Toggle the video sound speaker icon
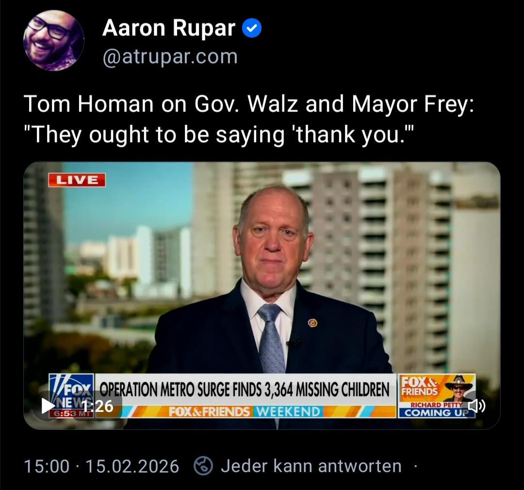Viewport: 524px width, 490px height. tap(476, 406)
